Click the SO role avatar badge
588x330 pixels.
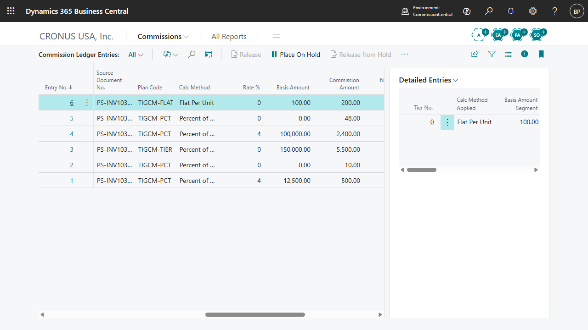click(x=537, y=34)
